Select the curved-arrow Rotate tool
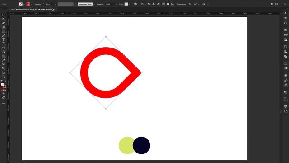This screenshot has width=289, height=163. [x=3, y=43]
